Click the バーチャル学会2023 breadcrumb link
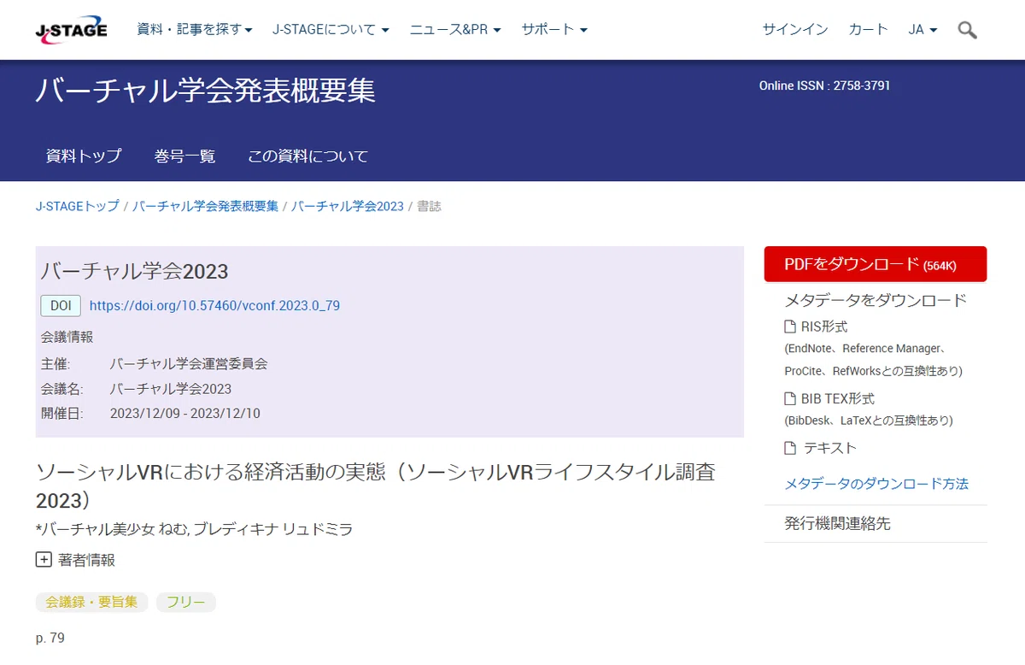The image size is (1025, 665). (x=348, y=207)
